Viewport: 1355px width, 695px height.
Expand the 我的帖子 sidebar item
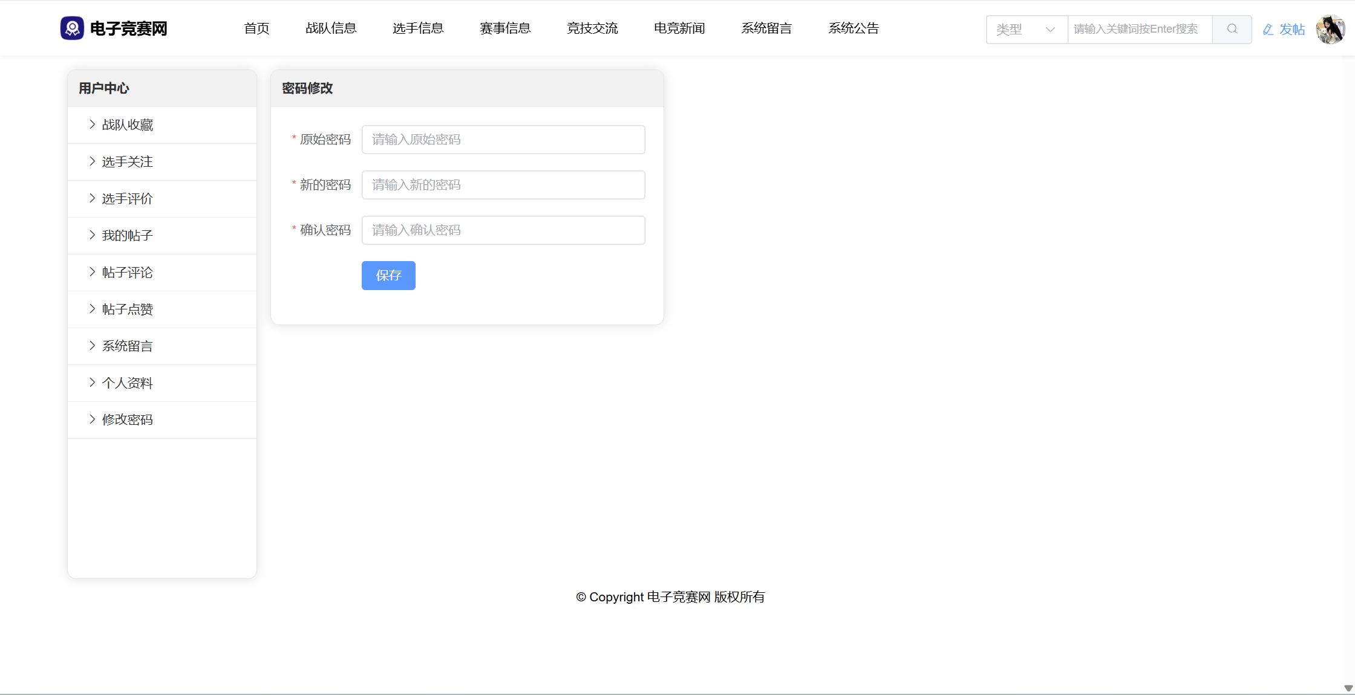coord(127,236)
